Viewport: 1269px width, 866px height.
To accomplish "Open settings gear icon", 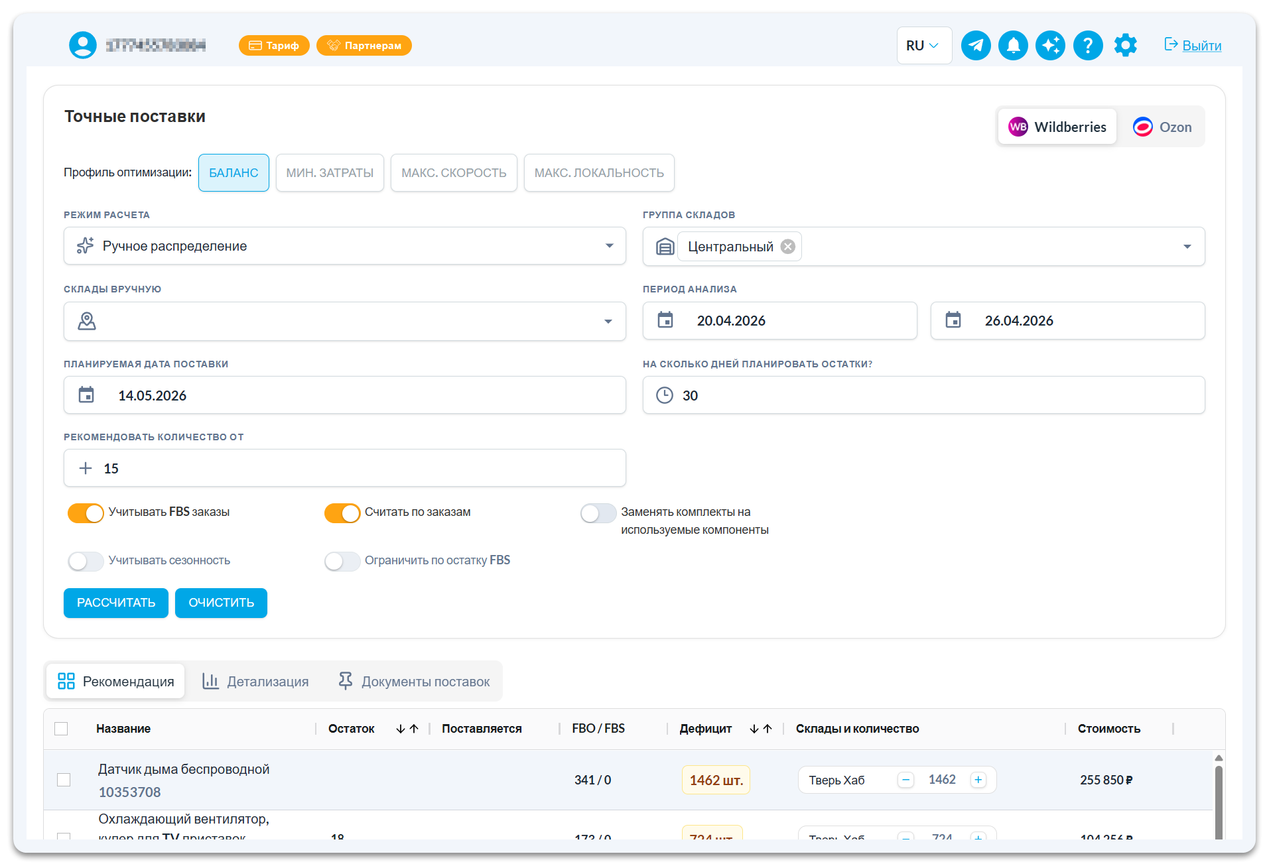I will (1125, 46).
